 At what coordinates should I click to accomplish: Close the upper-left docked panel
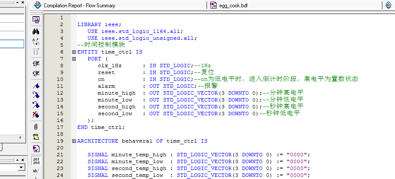[x=23, y=3]
